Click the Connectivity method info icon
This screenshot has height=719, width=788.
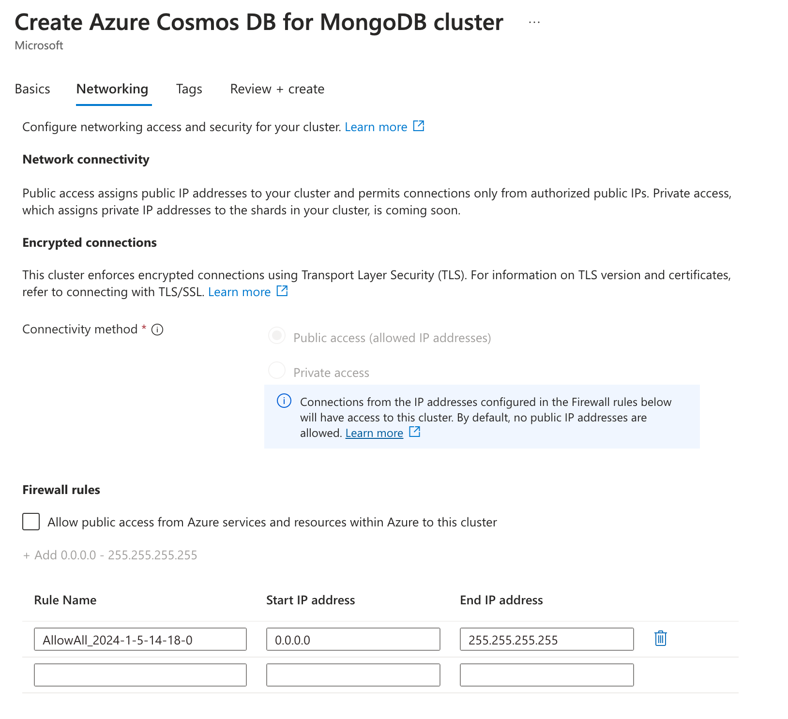click(157, 330)
